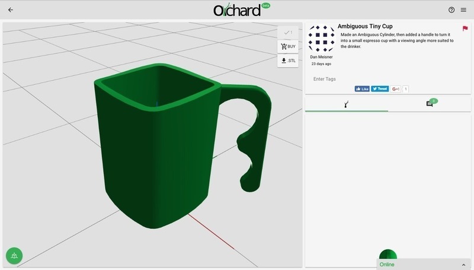474x270 pixels.
Task: Click the '23 days ago' timestamp
Action: (x=321, y=64)
